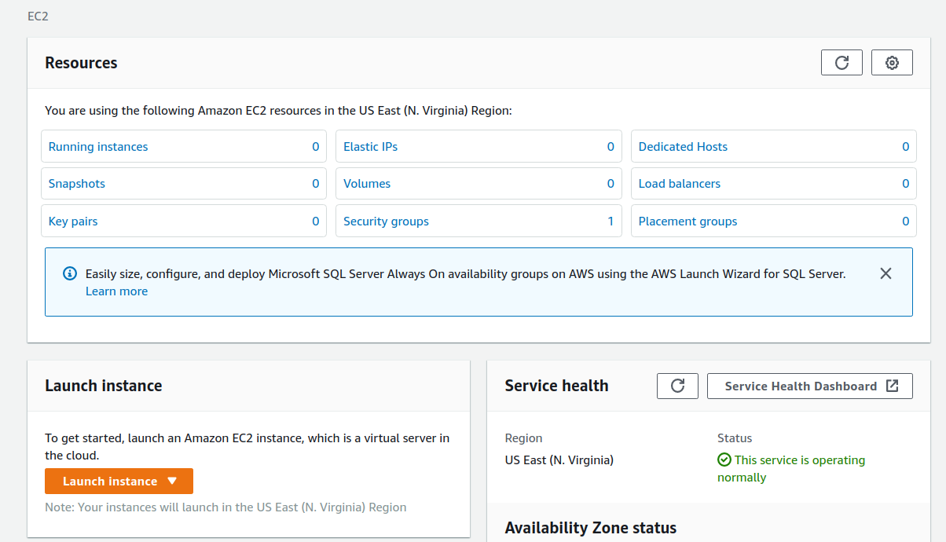Screen dimensions: 946x542
Task: Click the EC2 breadcrumb label
Action: pos(38,16)
